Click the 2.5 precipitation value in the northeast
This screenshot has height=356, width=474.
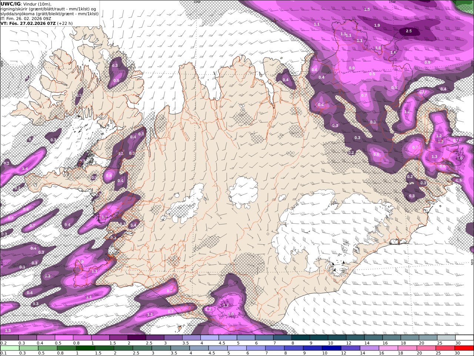point(409,31)
